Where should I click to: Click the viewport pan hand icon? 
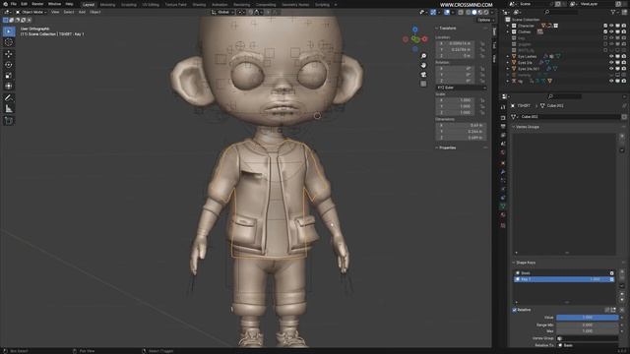pyautogui.click(x=423, y=65)
